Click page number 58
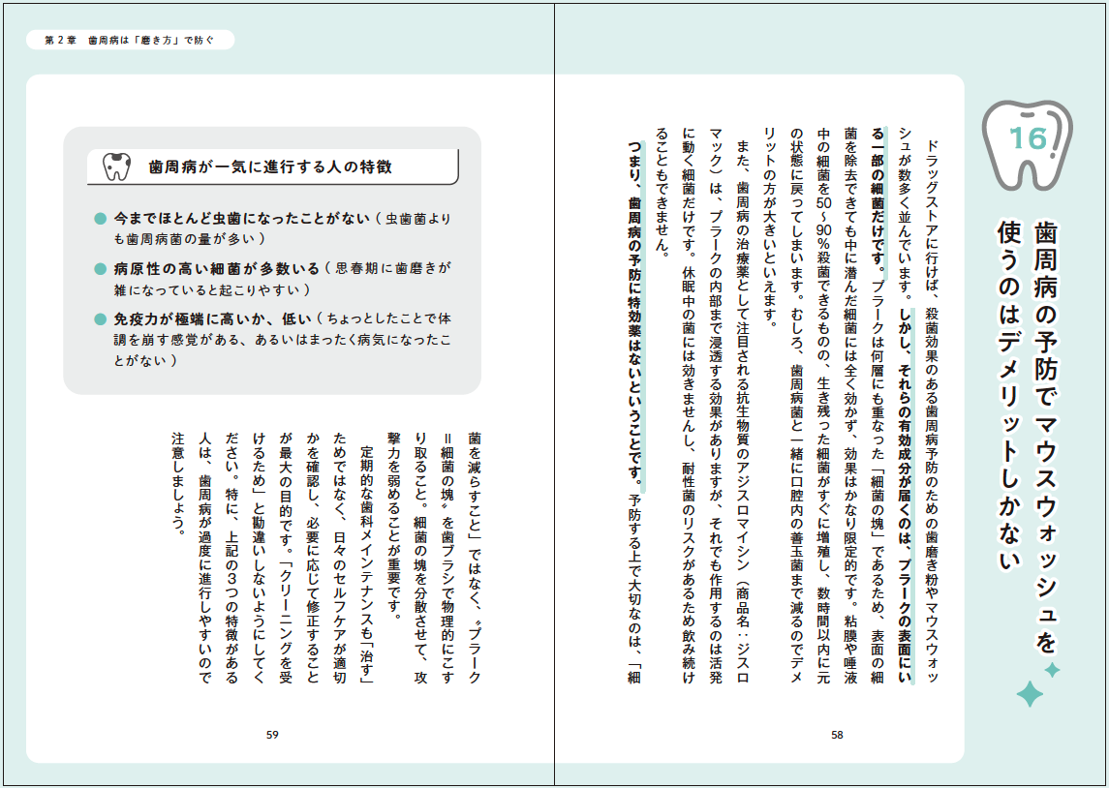1109x788 pixels. point(837,735)
